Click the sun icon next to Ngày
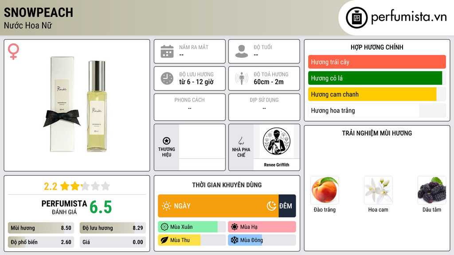This screenshot has height=255, width=454. tap(167, 206)
